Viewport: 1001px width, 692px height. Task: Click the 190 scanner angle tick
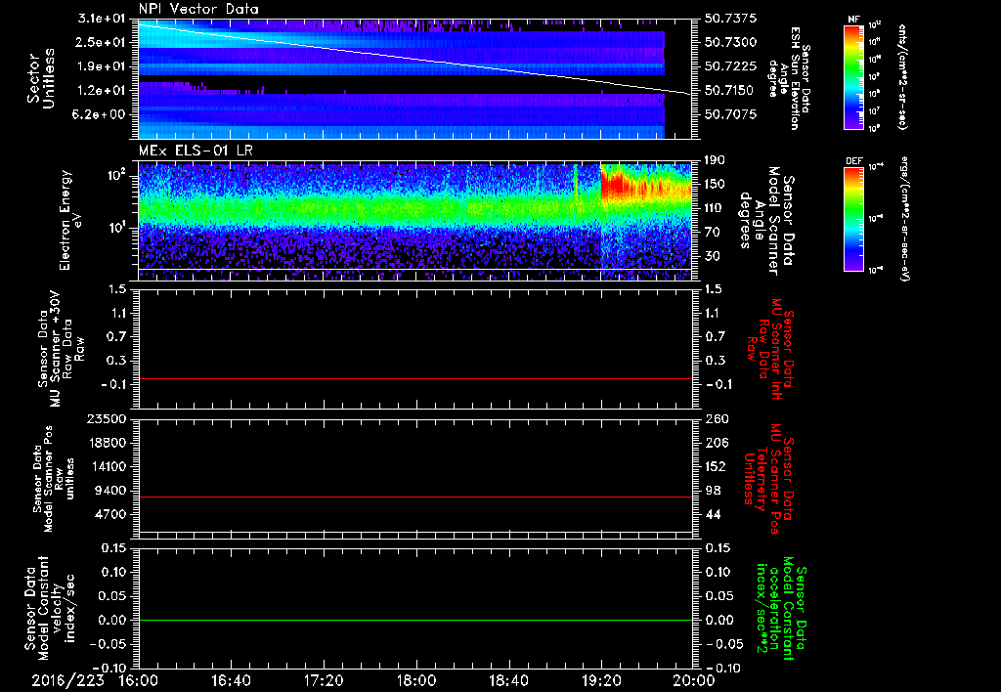(x=716, y=160)
